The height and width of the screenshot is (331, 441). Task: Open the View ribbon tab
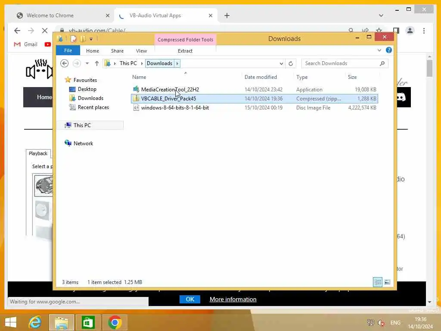click(x=141, y=51)
